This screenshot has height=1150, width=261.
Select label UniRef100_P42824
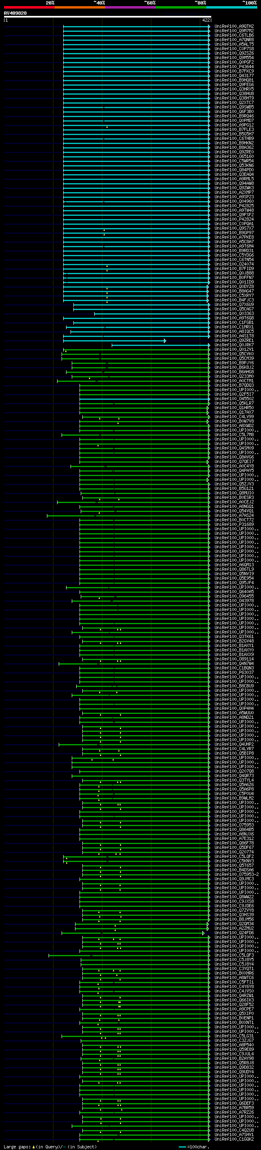(x=234, y=219)
